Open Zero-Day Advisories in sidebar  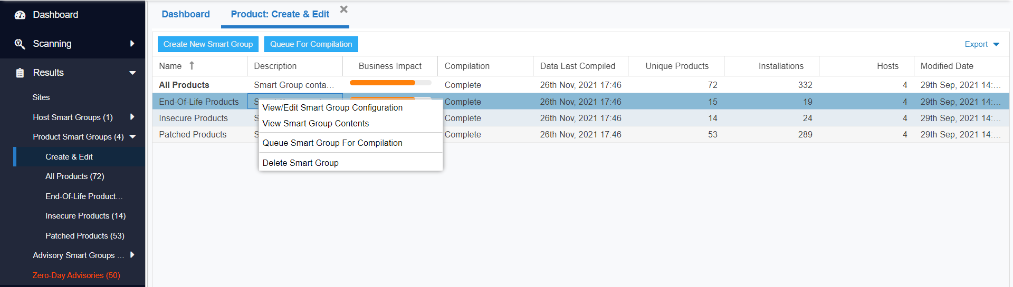point(76,275)
